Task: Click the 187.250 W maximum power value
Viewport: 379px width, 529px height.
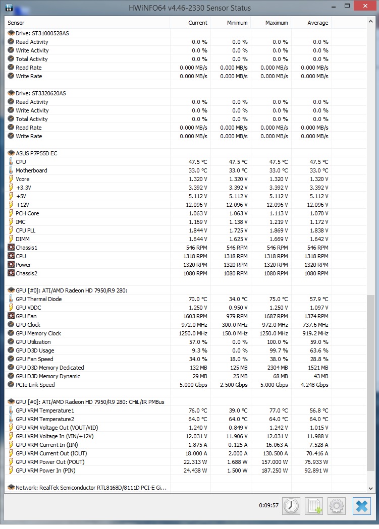Action: (275, 471)
